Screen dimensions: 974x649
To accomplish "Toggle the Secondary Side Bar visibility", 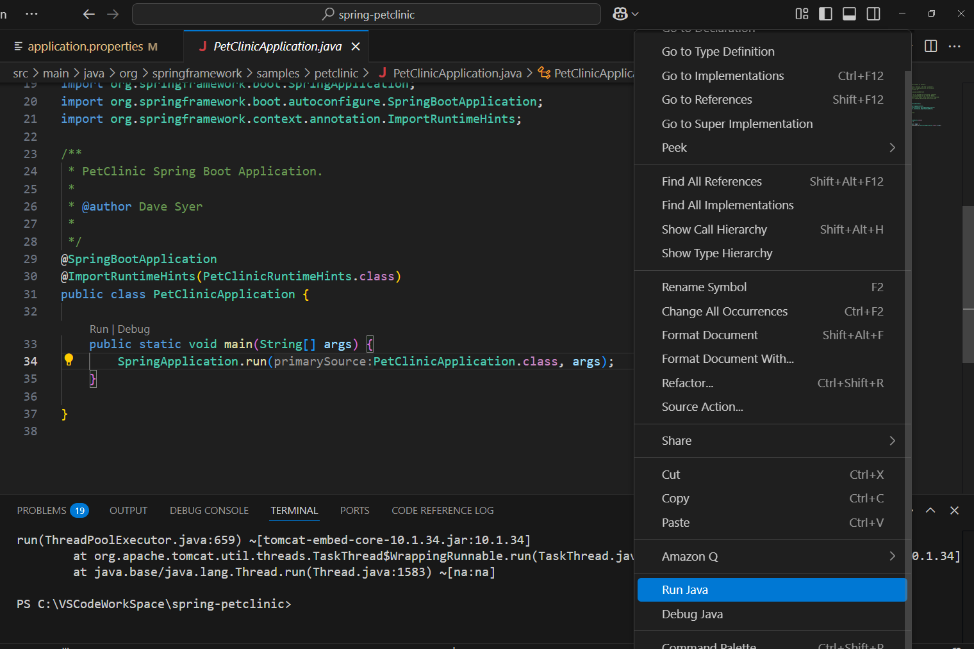I will click(873, 14).
